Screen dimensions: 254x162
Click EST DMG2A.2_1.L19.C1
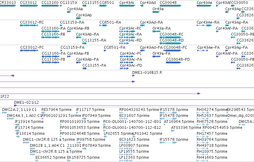point(19,110)
